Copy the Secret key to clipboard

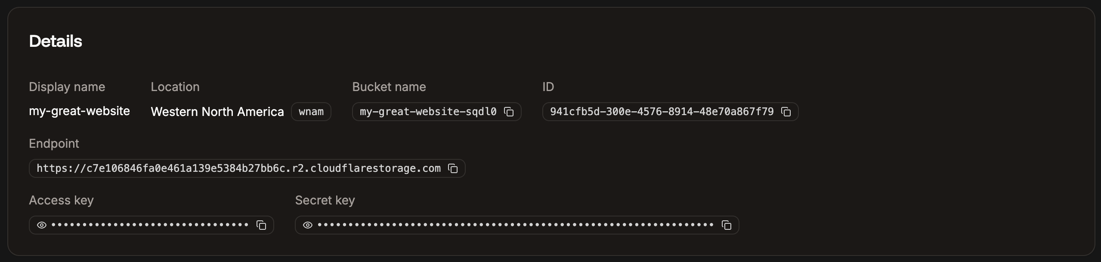point(727,225)
